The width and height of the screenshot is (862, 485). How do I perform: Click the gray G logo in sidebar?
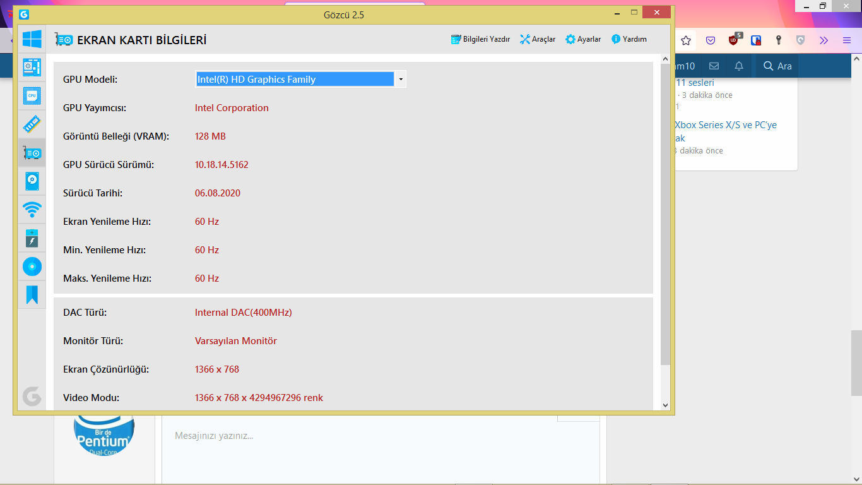click(x=32, y=396)
